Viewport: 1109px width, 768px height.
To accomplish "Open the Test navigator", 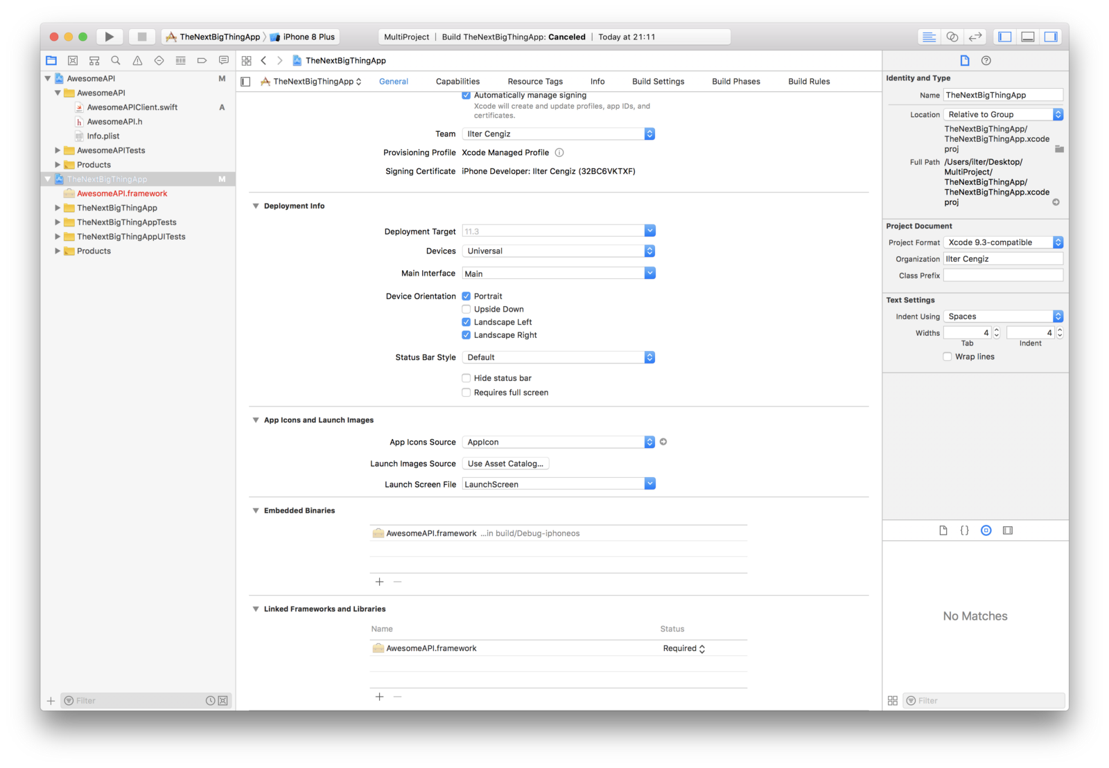I will click(159, 60).
